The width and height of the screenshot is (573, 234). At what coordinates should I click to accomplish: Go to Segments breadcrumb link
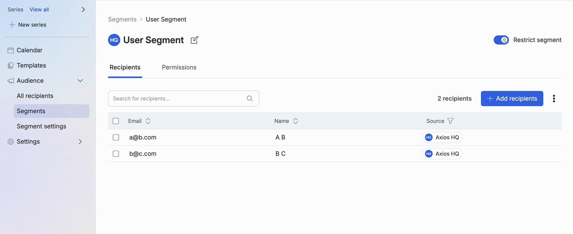click(122, 19)
